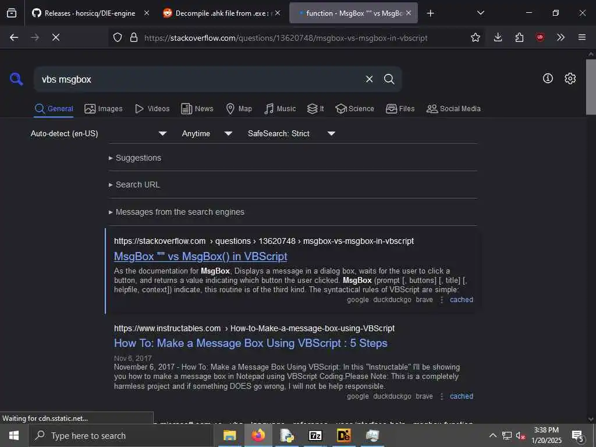Open search preferences gear icon
Image resolution: width=596 pixels, height=447 pixels.
[x=570, y=79]
